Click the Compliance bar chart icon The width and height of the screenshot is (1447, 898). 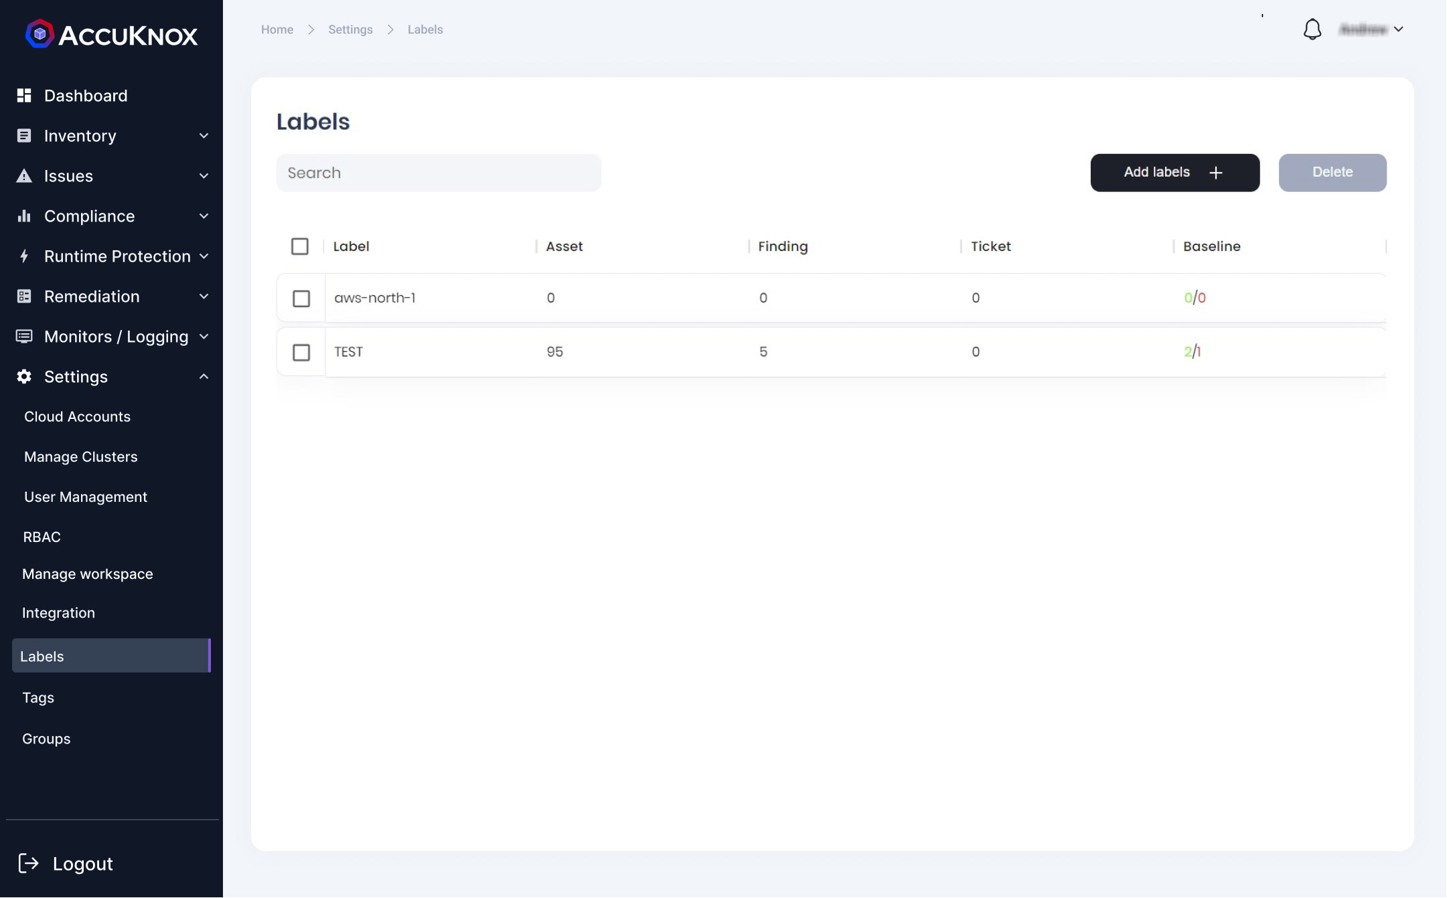coord(24,216)
